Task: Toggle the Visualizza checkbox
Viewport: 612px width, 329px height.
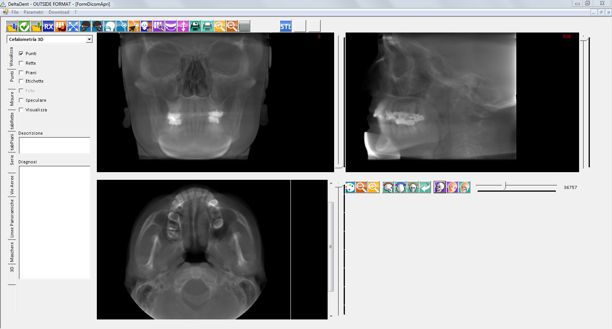Action: [x=21, y=110]
